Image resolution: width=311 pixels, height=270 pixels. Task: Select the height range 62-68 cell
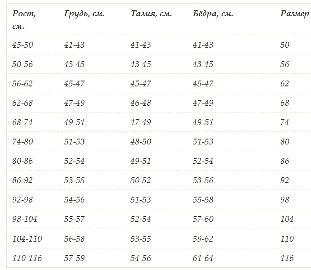tap(23, 103)
